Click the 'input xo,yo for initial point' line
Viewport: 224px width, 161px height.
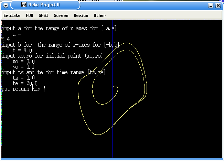click(52, 56)
